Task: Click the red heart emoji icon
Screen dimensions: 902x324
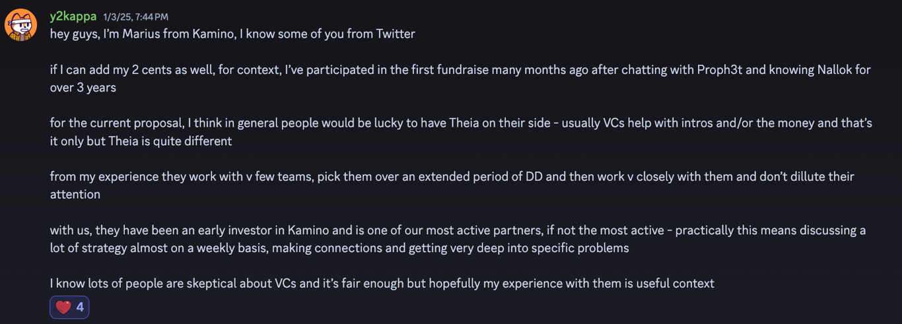Action: [x=63, y=307]
